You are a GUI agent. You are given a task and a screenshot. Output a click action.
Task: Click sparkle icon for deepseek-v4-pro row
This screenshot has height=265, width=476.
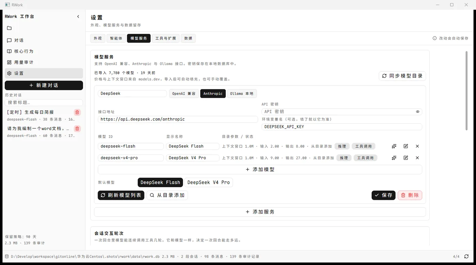(x=394, y=158)
